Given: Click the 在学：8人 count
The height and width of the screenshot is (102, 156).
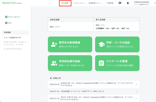Looking at the screenshot, I should [115, 29].
